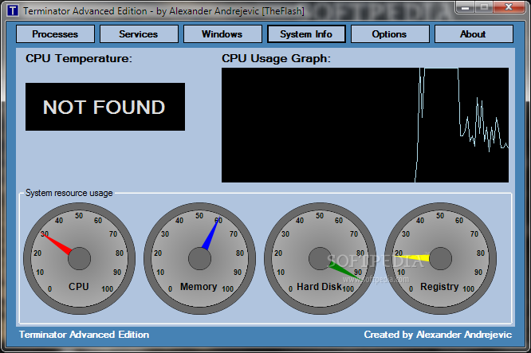Minimize the Terminator window
Screen dimensions: 531x353
466,7
